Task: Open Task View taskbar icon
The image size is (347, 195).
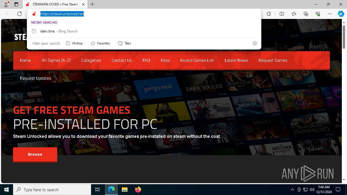Action: (98, 190)
